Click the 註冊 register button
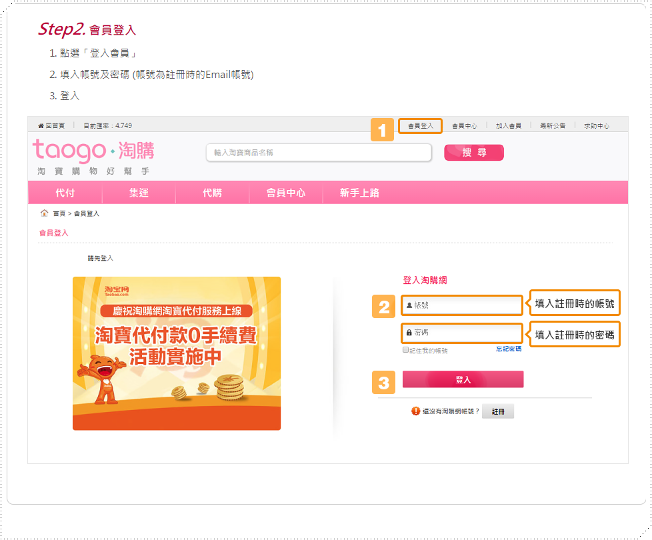The width and height of the screenshot is (652, 540). coord(498,411)
